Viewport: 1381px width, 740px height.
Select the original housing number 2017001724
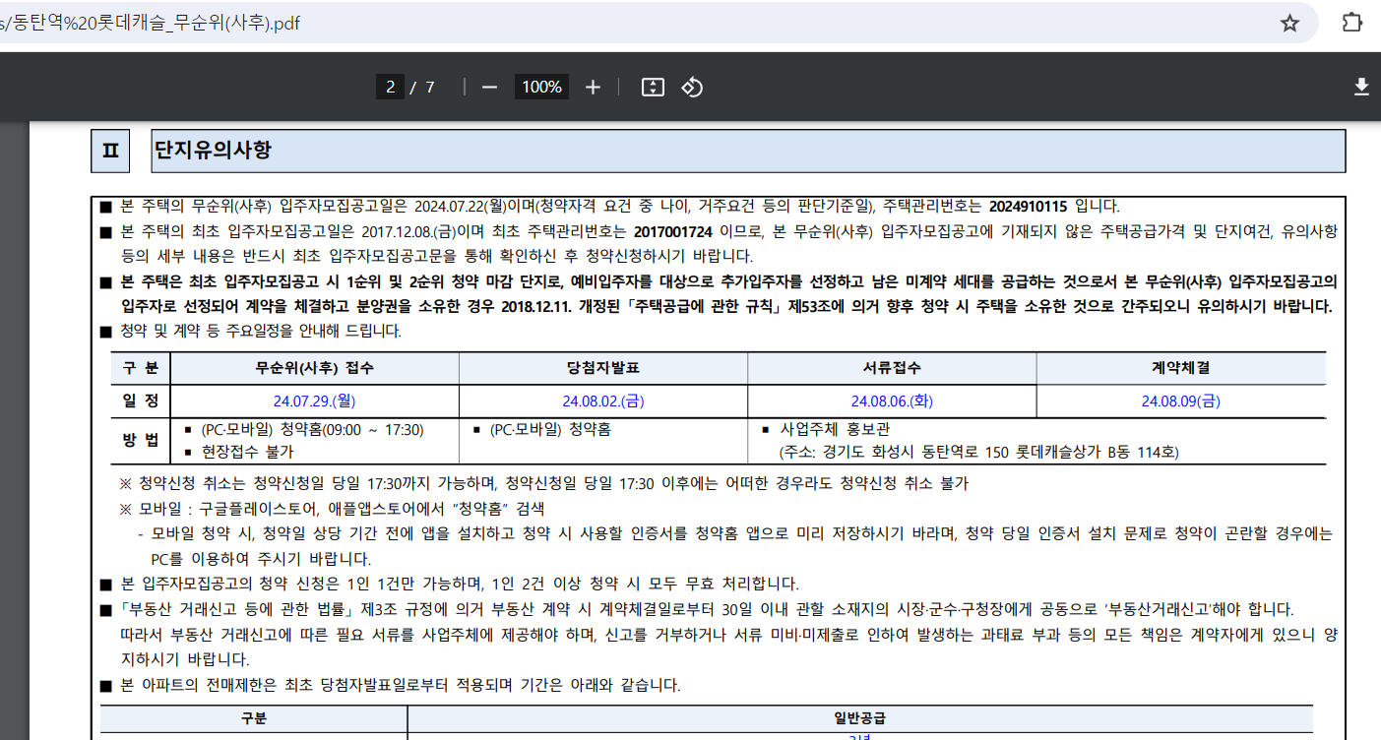click(672, 232)
